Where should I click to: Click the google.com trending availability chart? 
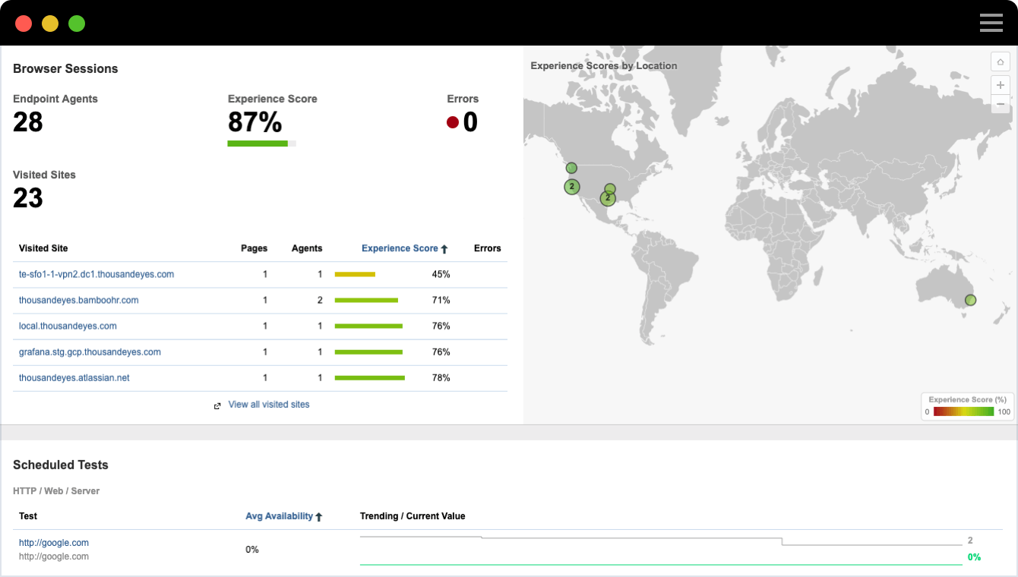pyautogui.click(x=659, y=550)
